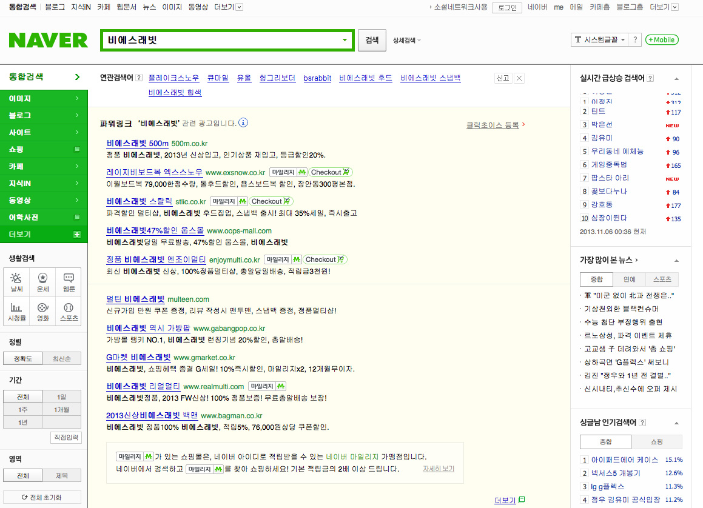Image resolution: width=703 pixels, height=508 pixels.
Task: Click the arrow next to 통합검색 sidebar header
Action: click(x=77, y=77)
